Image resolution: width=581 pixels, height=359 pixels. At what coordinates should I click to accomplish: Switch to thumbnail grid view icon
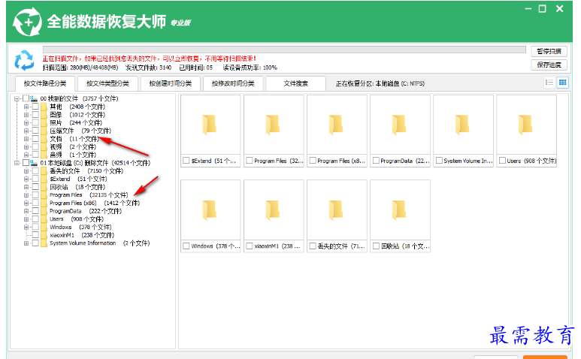coord(562,83)
